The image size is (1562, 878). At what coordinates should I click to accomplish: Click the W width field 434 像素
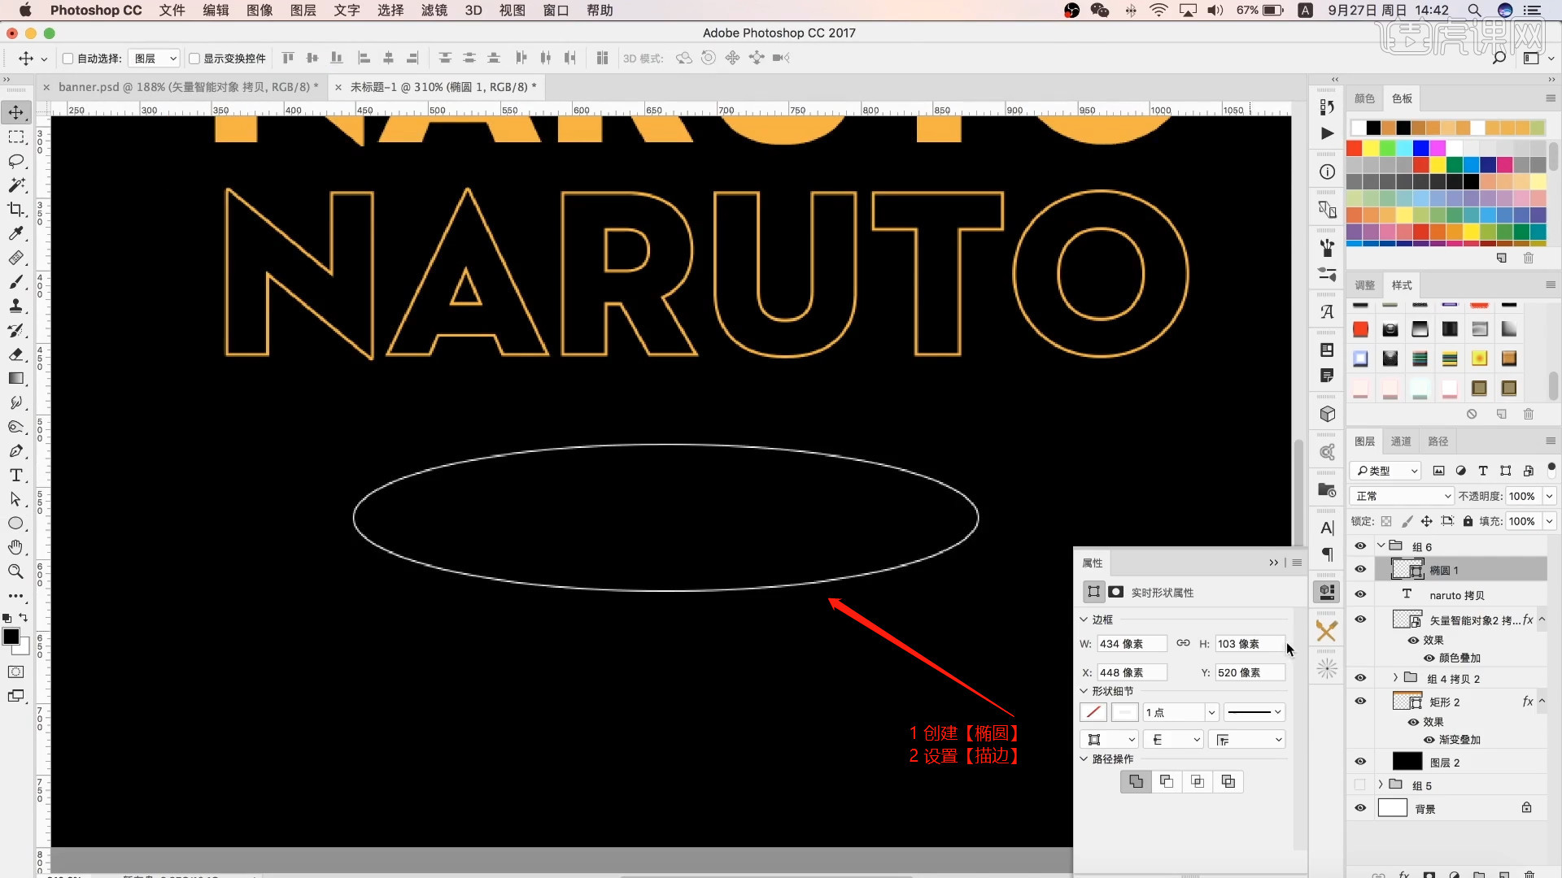[x=1132, y=644]
